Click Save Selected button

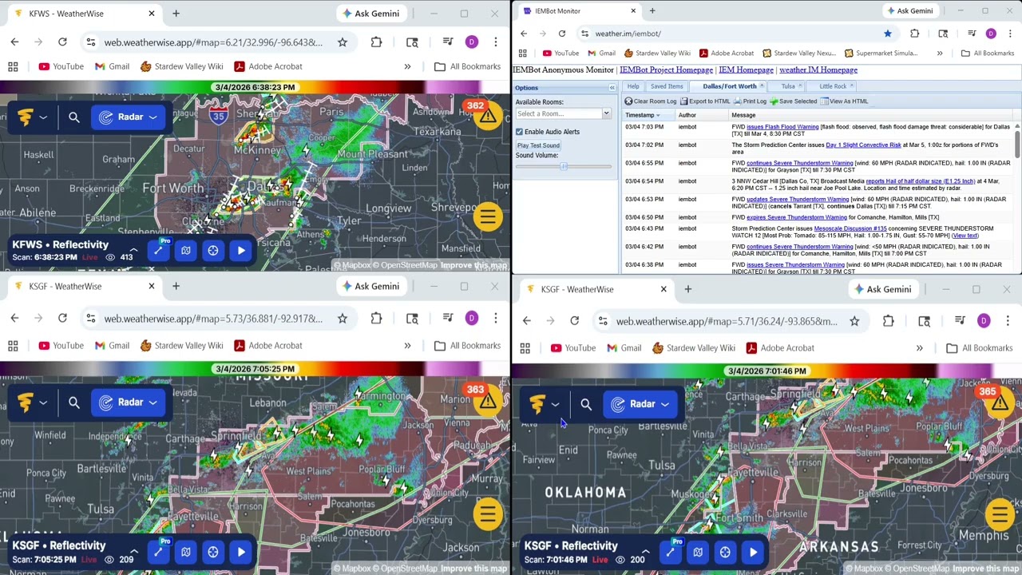tap(794, 101)
